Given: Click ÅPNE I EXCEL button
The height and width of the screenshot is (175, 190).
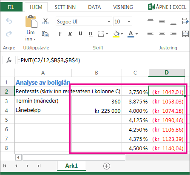Looking at the screenshot, I should coord(167,7).
